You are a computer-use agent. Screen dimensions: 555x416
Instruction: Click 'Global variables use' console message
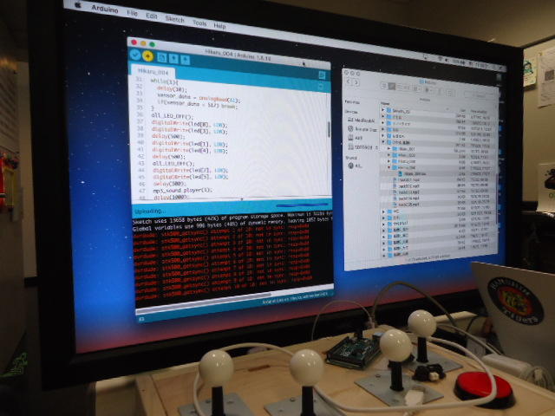(232, 225)
